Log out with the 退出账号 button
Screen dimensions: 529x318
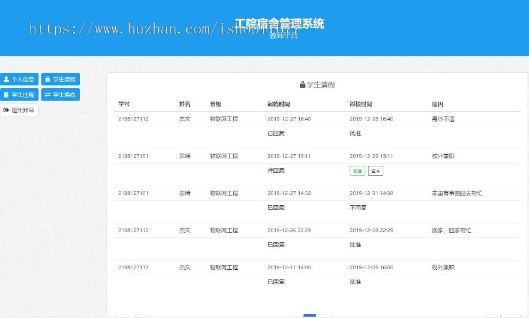coord(19,110)
